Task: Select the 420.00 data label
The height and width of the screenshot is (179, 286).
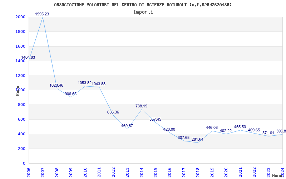Action: (x=169, y=129)
